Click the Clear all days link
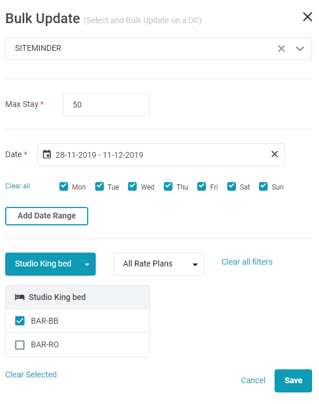Image resolution: width=319 pixels, height=404 pixels. 17,186
